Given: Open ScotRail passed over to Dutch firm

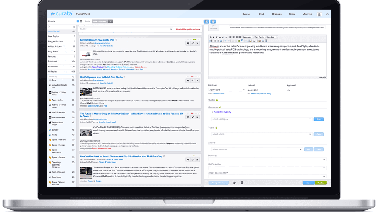Looking at the screenshot, I should [x=101, y=77].
